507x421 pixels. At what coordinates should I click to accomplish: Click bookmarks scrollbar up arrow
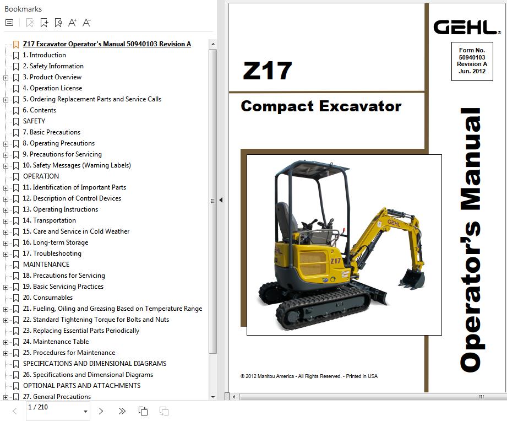pyautogui.click(x=212, y=44)
